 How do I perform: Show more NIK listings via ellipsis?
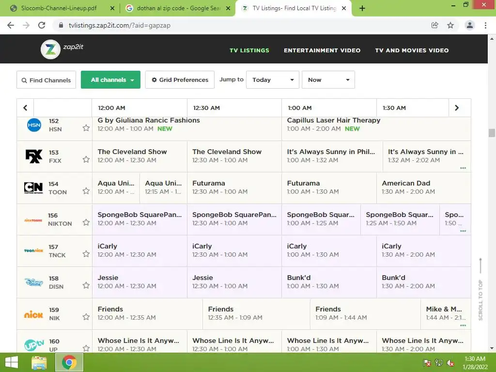click(x=463, y=325)
